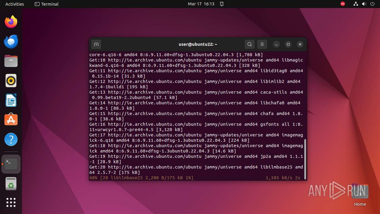This screenshot has width=380, height=214.
Task: Open Ubuntu Software from the dock
Action: coord(11,120)
